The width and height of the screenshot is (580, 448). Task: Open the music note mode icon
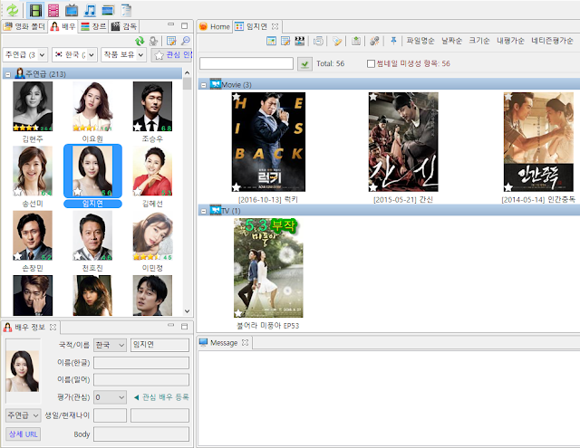pos(90,10)
